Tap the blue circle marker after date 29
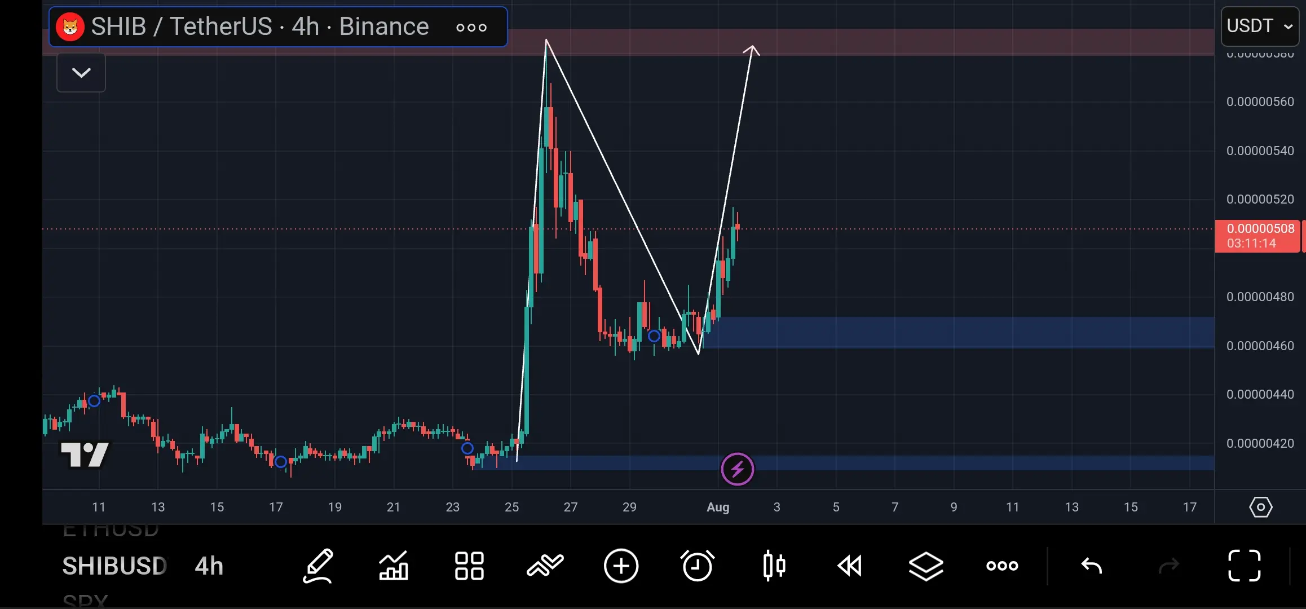The width and height of the screenshot is (1306, 609). tap(654, 336)
